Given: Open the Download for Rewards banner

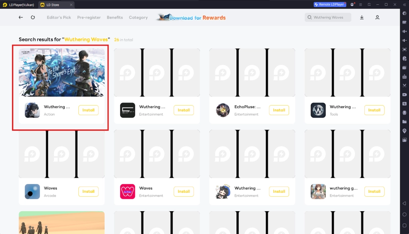Looking at the screenshot, I should coord(191,18).
